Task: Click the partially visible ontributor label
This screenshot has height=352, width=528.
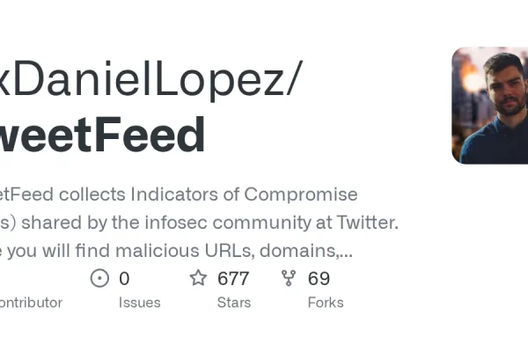Action: (x=32, y=303)
